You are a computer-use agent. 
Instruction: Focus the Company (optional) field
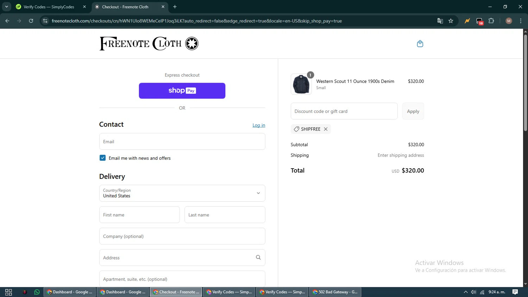pyautogui.click(x=182, y=236)
